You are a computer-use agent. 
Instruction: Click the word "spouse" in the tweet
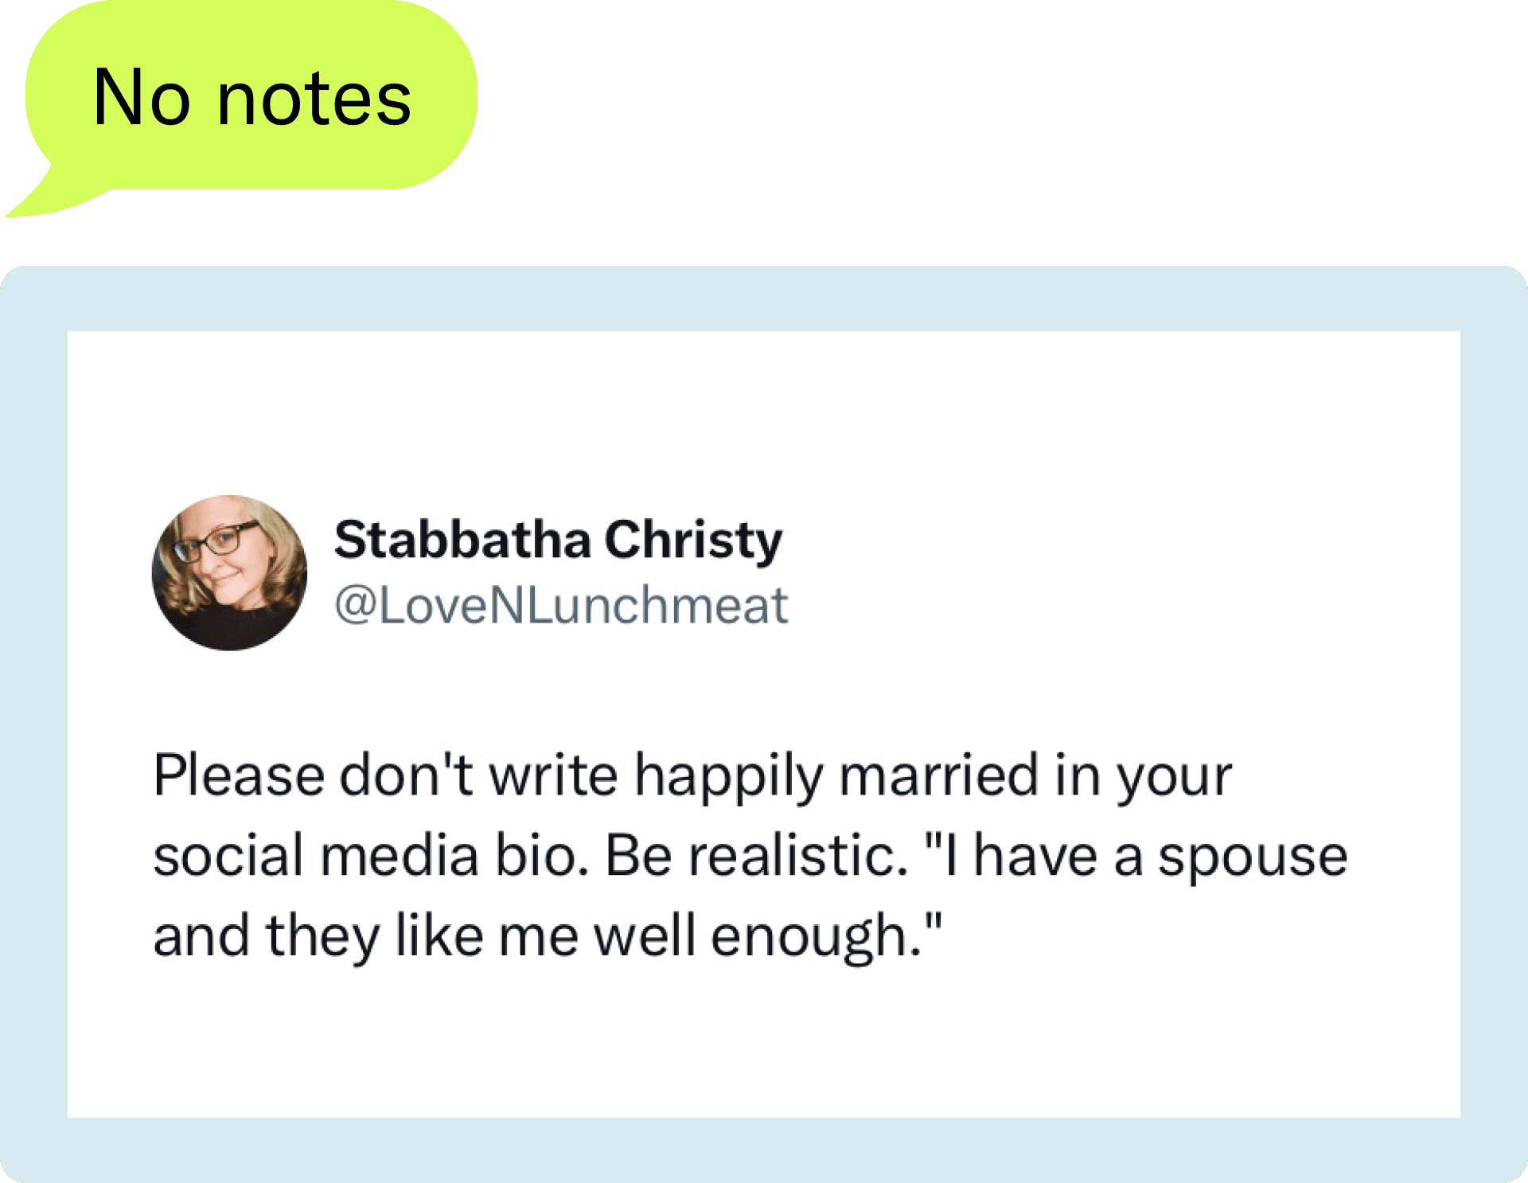(x=1252, y=857)
